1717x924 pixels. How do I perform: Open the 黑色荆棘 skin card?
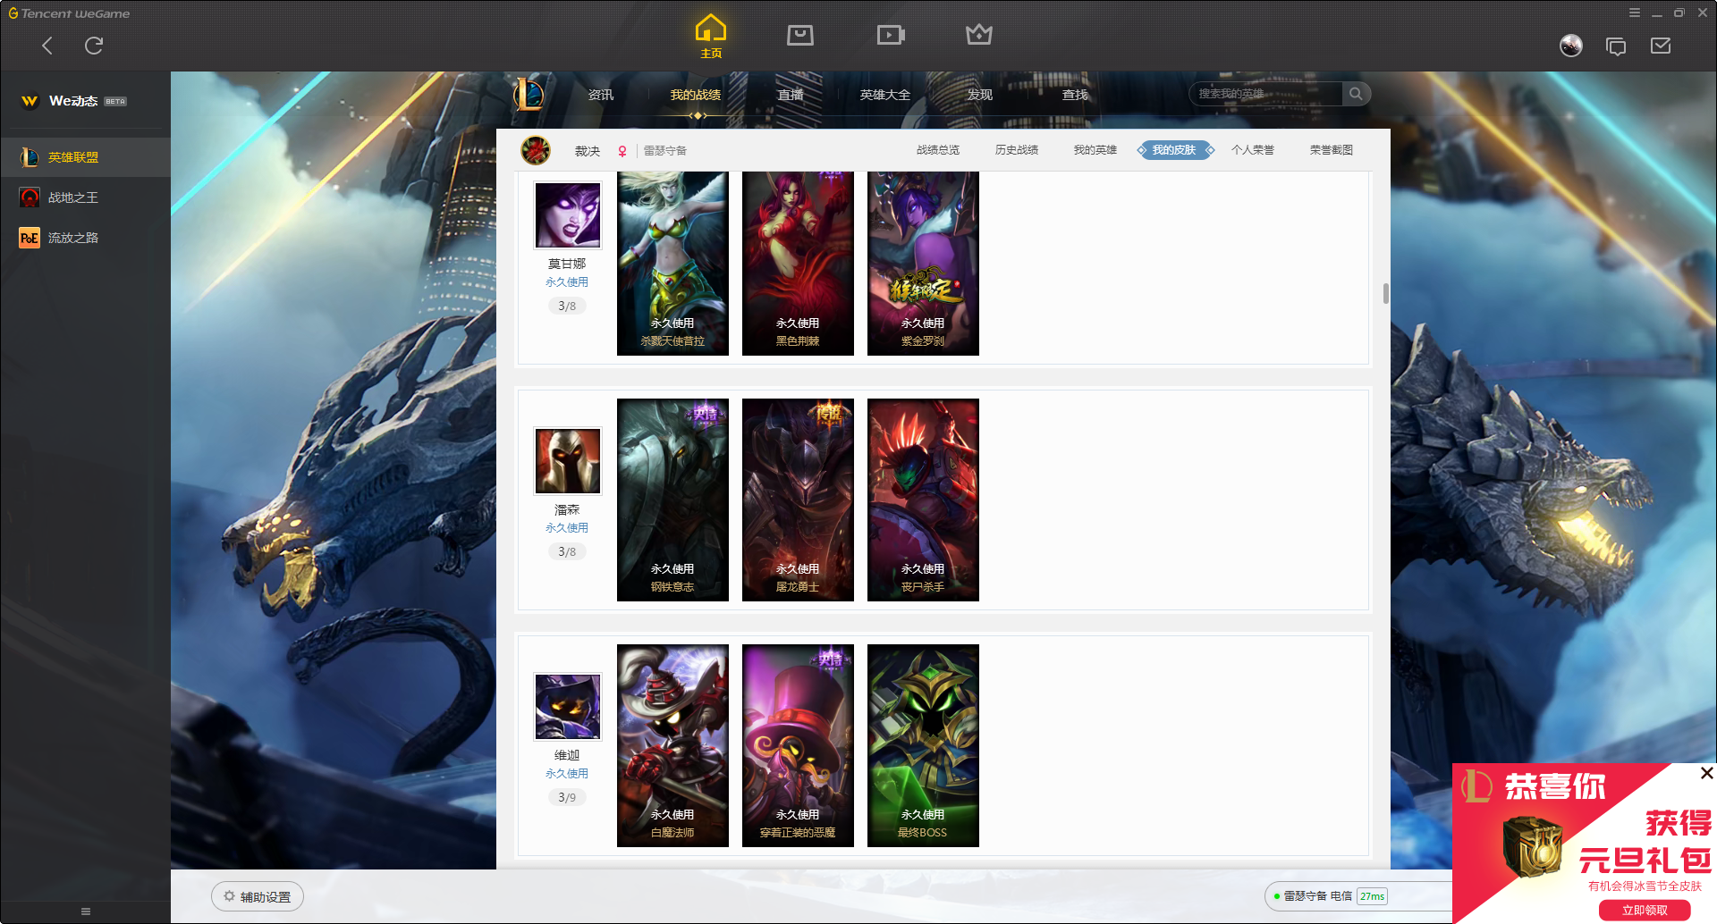point(798,264)
